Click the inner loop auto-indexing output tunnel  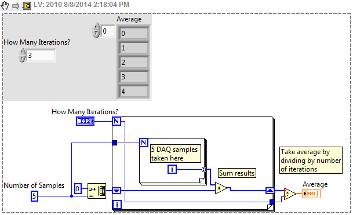(x=204, y=169)
